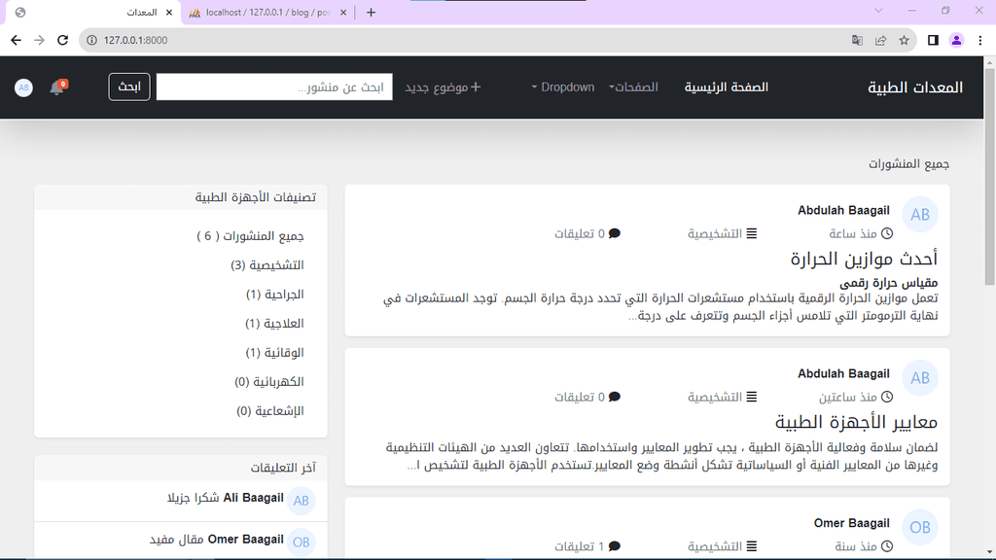Go to الصفحة الرئيسية nav link
The width and height of the screenshot is (996, 560).
(726, 87)
